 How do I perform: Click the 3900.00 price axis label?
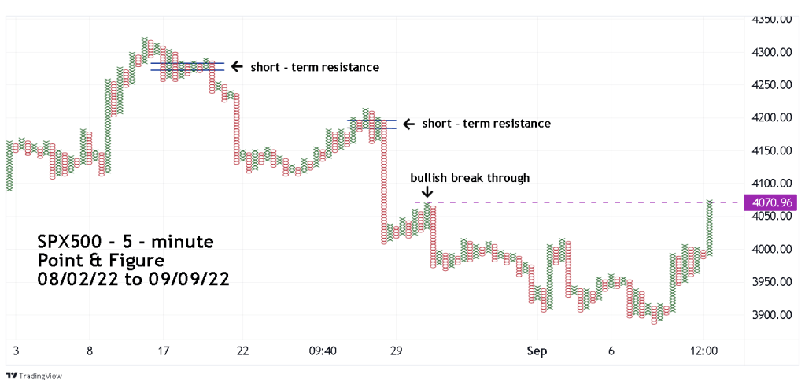click(771, 315)
